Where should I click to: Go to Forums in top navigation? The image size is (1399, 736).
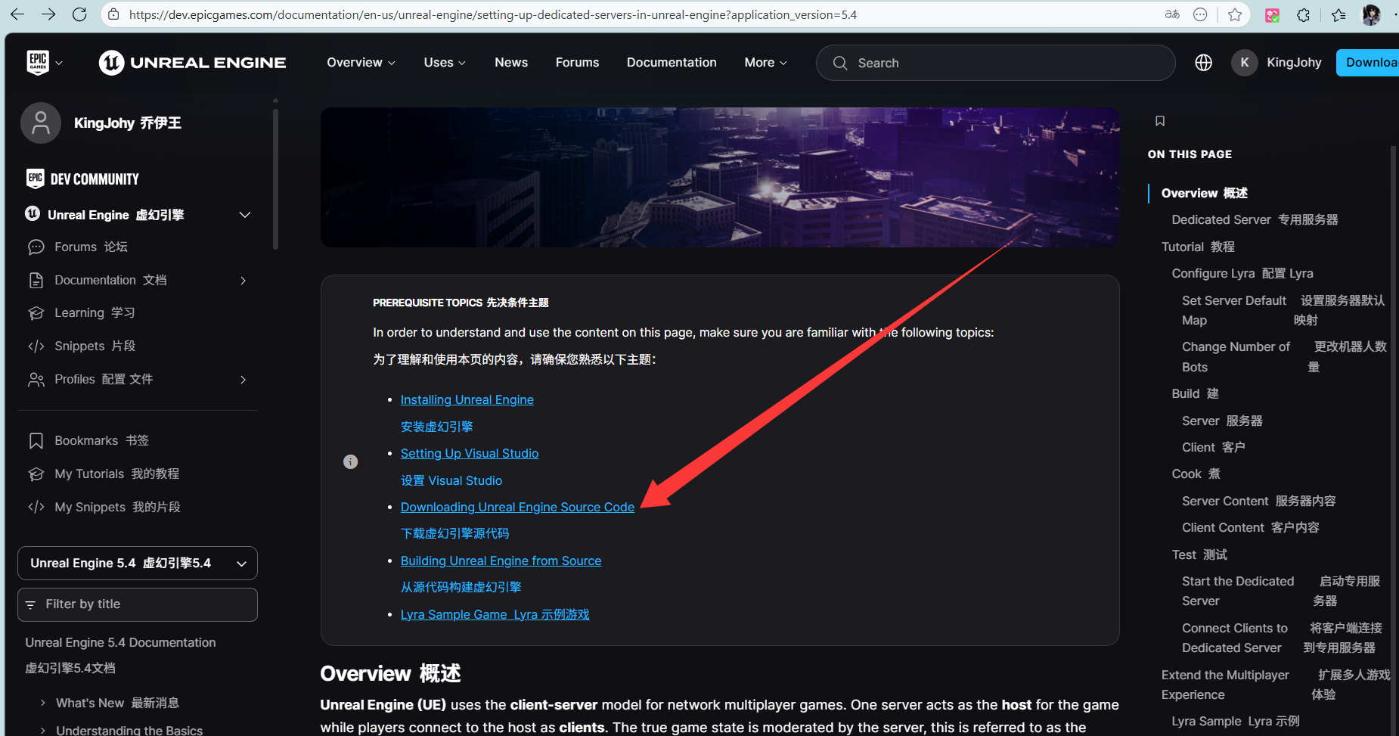point(577,63)
